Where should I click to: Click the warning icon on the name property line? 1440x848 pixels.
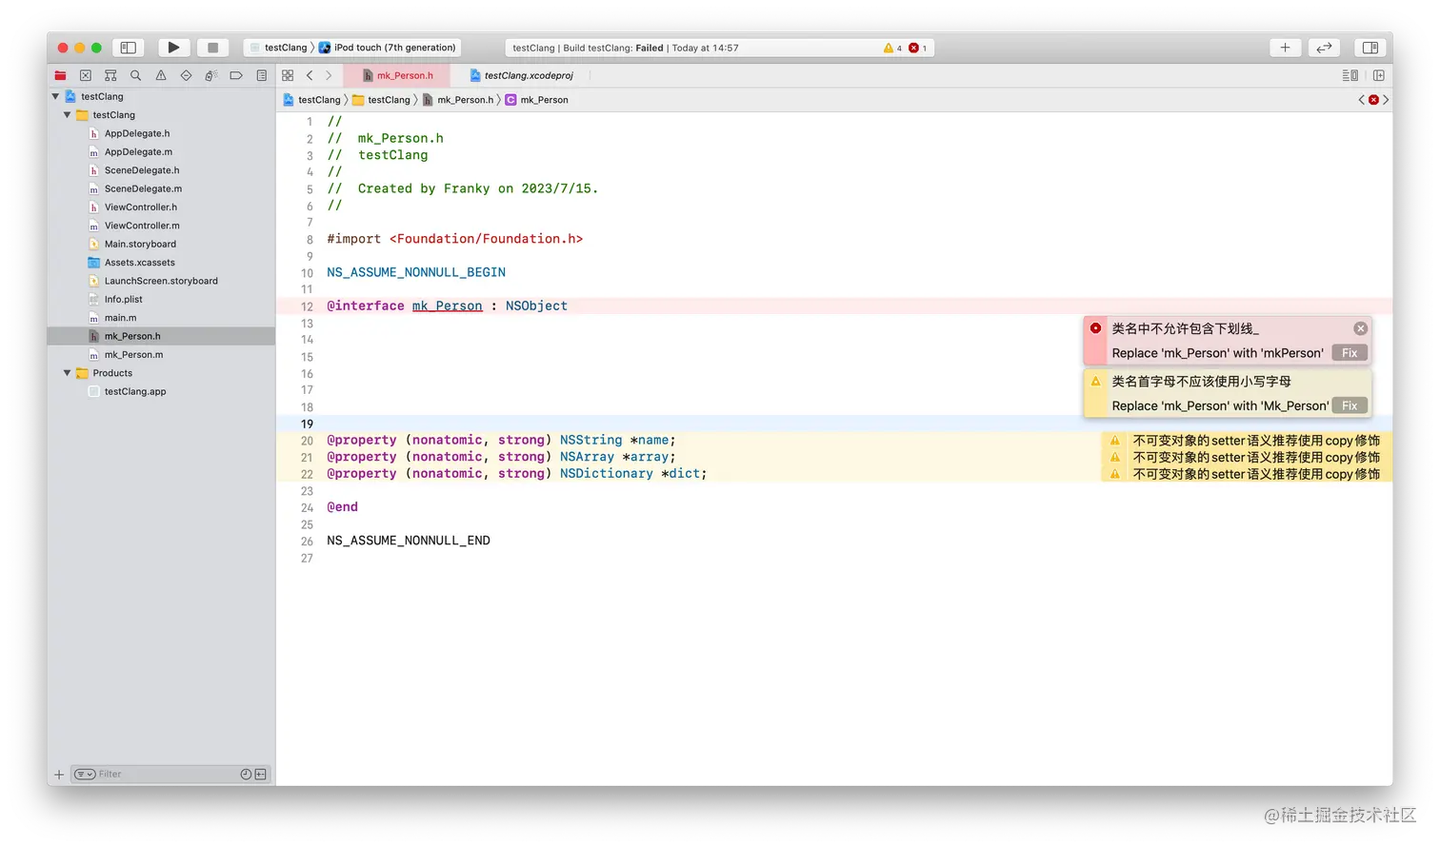1115,441
